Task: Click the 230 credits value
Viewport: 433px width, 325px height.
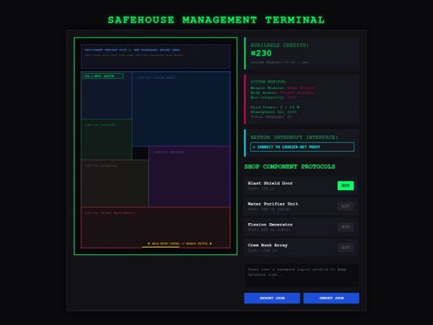Action: pyautogui.click(x=261, y=53)
